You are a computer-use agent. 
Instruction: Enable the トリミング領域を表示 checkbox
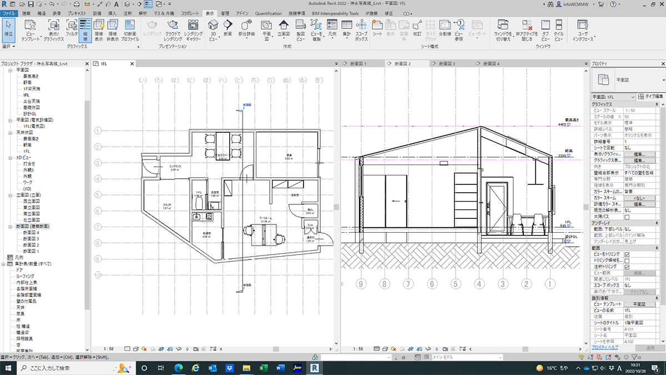(627, 261)
